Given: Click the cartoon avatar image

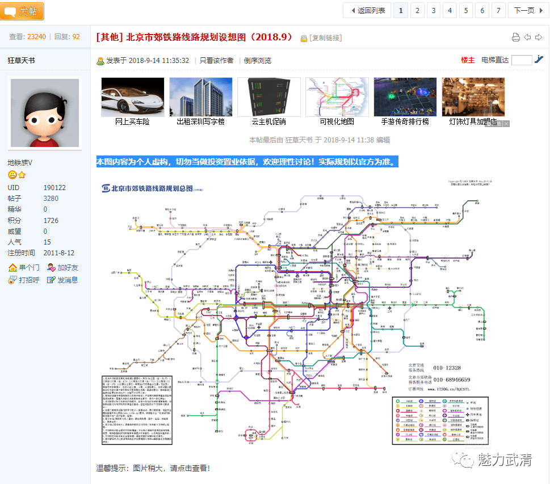Looking at the screenshot, I should click(44, 113).
